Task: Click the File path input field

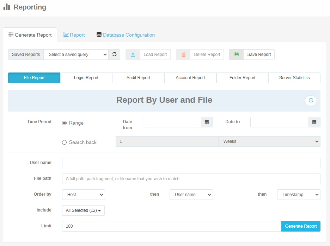Action: 191,179
